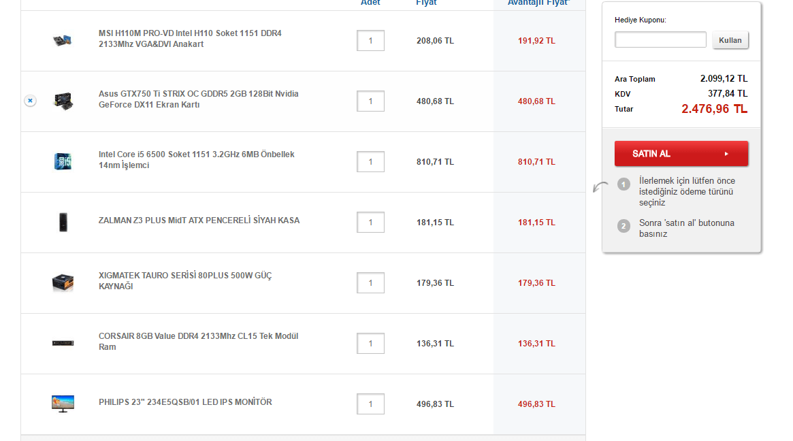The height and width of the screenshot is (441, 793).
Task: Click the red SATIN AL button
Action: pyautogui.click(x=681, y=154)
